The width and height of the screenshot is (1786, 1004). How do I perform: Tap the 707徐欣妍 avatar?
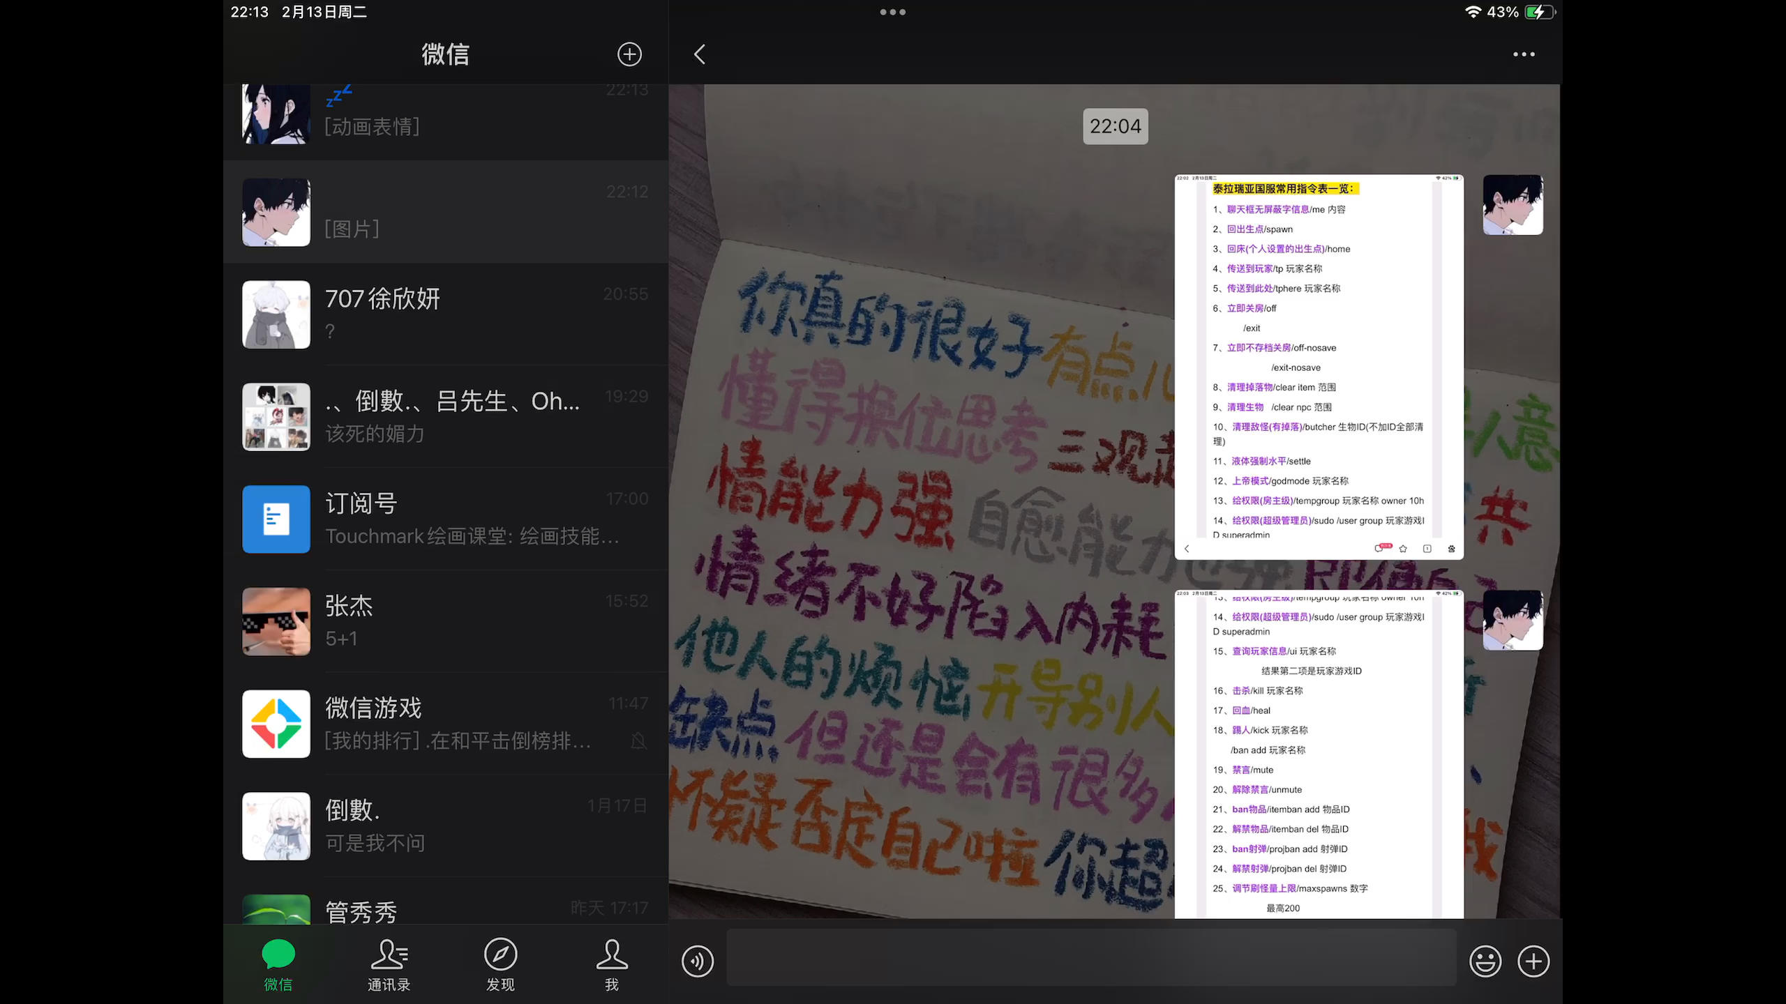click(x=276, y=314)
